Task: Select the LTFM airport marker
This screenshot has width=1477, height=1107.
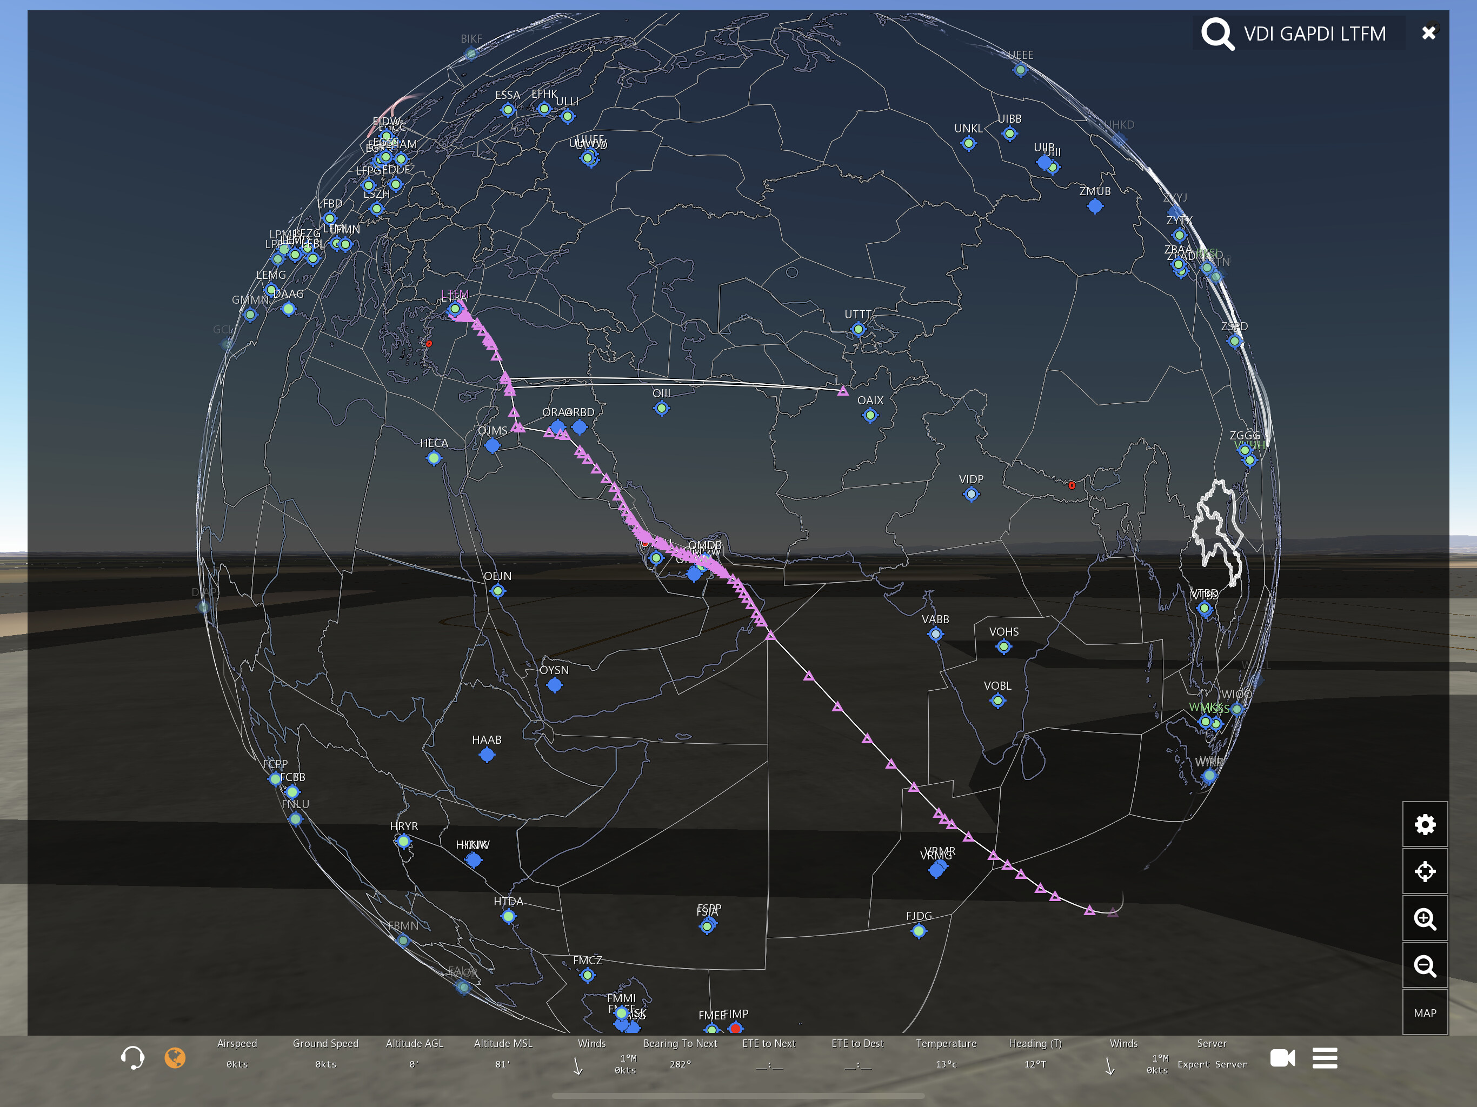Action: tap(455, 309)
